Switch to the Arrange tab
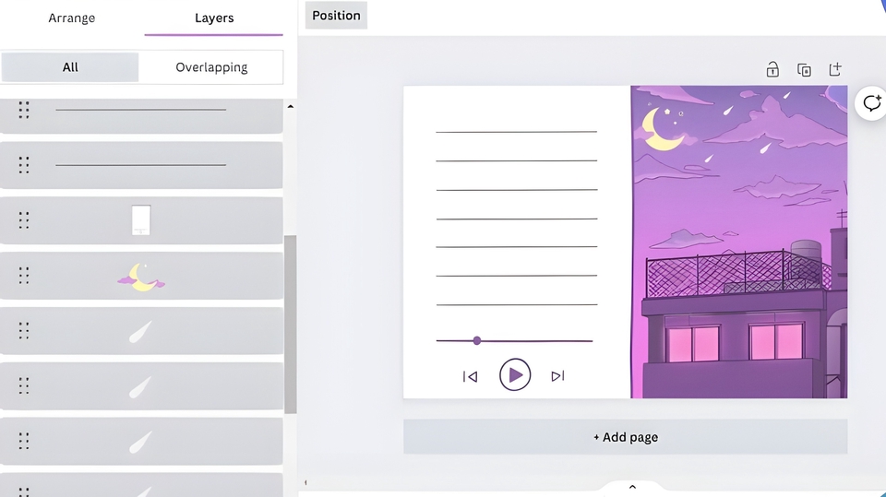This screenshot has height=497, width=886. [x=72, y=18]
